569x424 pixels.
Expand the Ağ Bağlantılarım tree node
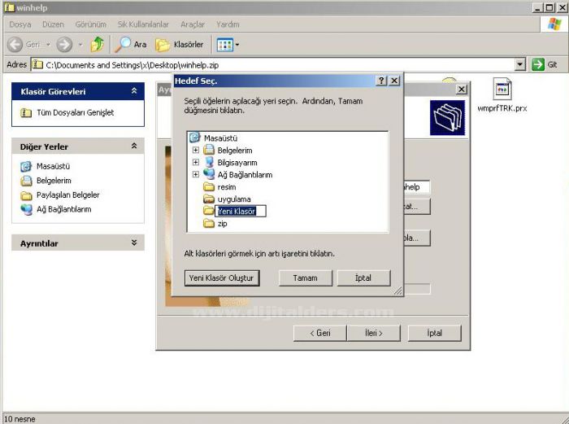pyautogui.click(x=196, y=174)
